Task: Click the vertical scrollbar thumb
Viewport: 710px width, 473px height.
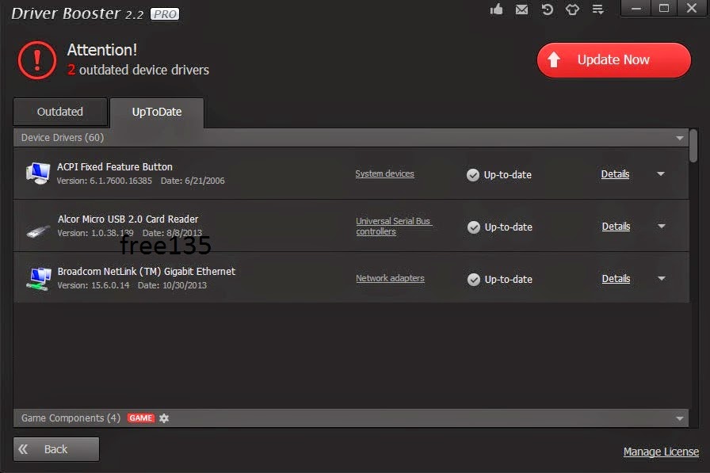Action: pyautogui.click(x=693, y=145)
